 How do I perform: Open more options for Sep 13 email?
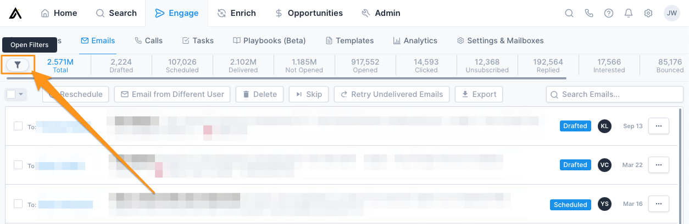pyautogui.click(x=659, y=126)
